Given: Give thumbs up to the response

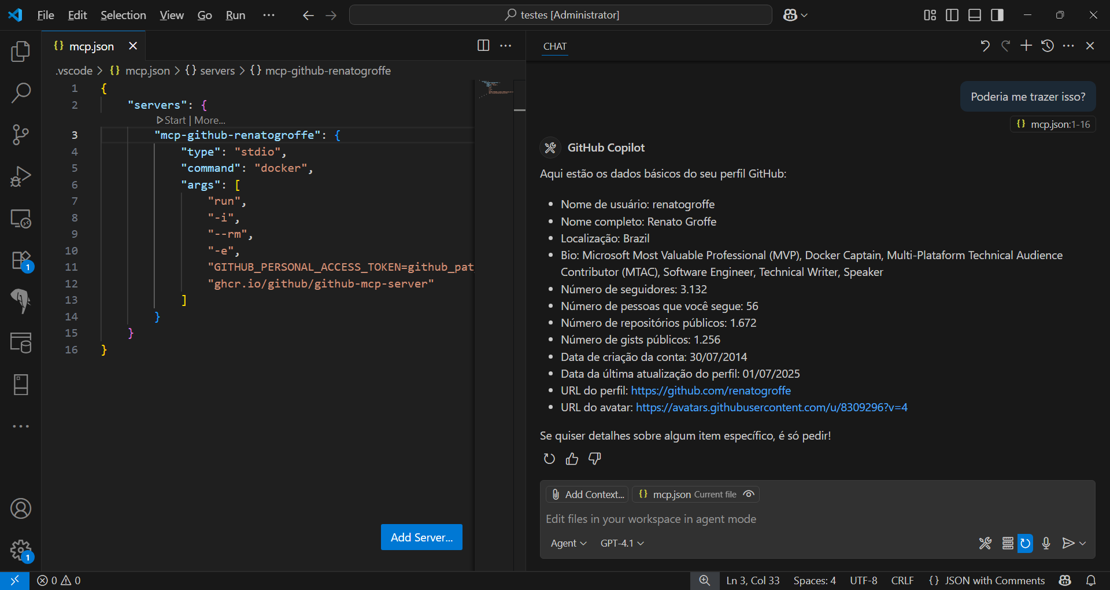Looking at the screenshot, I should [x=572, y=459].
